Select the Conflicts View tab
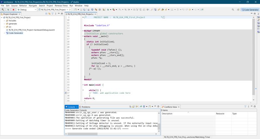Image resolution: width=260 pixels, height=139 pixels. pyautogui.click(x=170, y=107)
